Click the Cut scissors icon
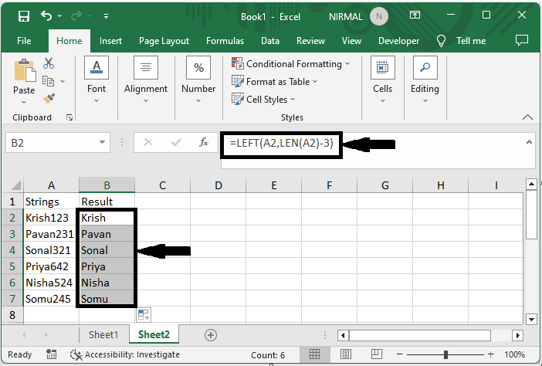Image resolution: width=542 pixels, height=366 pixels. point(49,63)
